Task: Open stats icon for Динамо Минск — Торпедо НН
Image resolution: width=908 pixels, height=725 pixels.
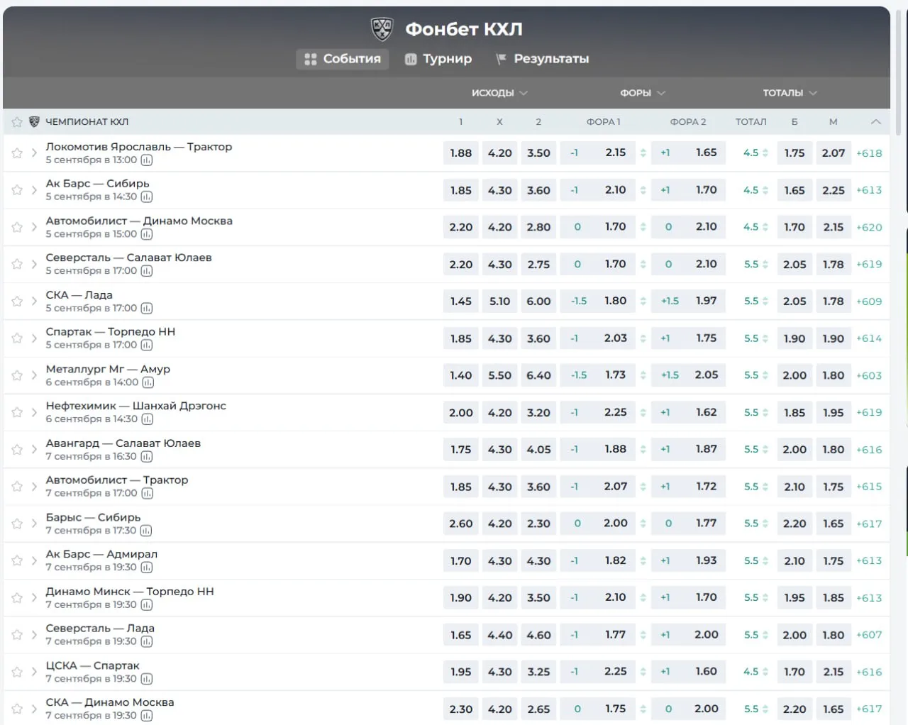Action: 146,605
